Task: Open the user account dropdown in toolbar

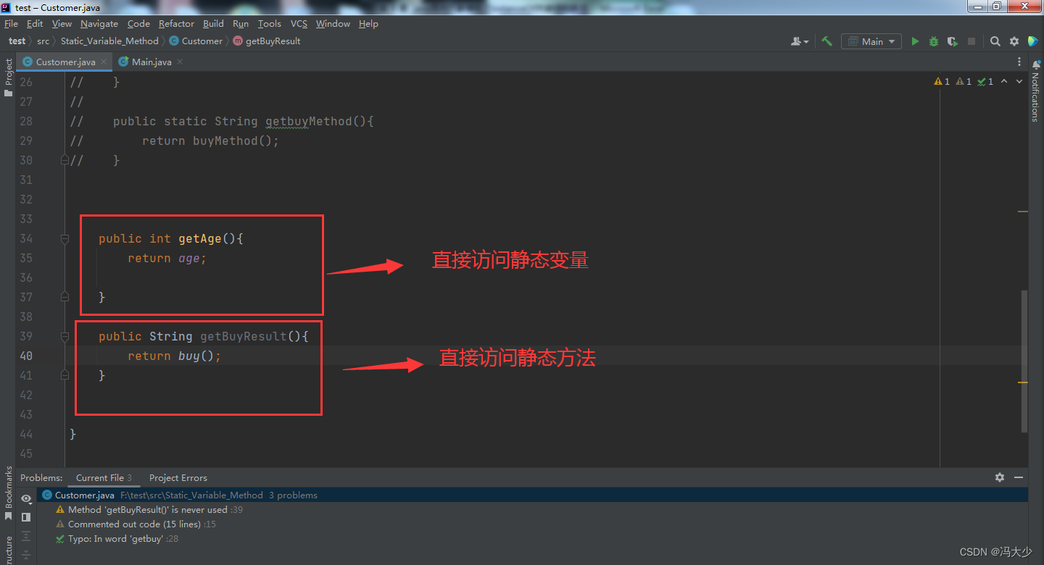Action: (800, 41)
